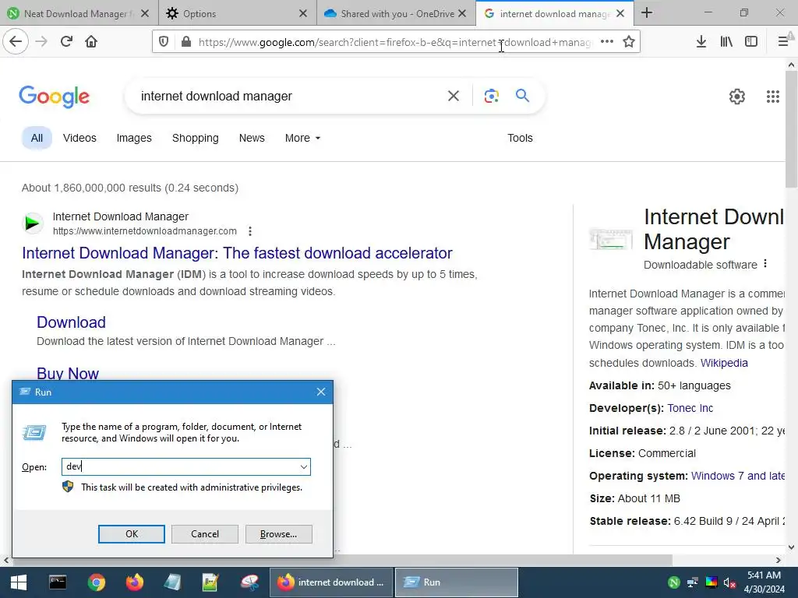Open the page actions three-dot menu
798x598 pixels.
(x=606, y=42)
